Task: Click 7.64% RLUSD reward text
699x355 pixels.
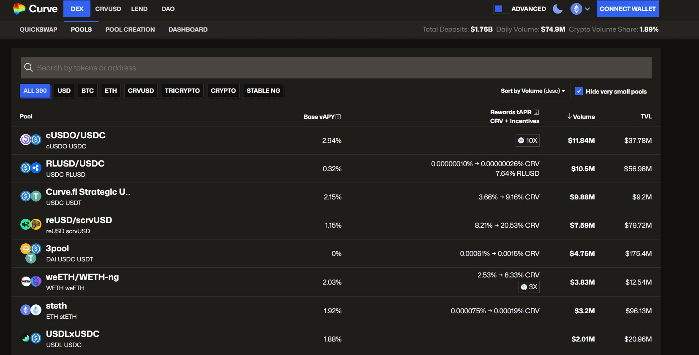Action: tap(517, 173)
